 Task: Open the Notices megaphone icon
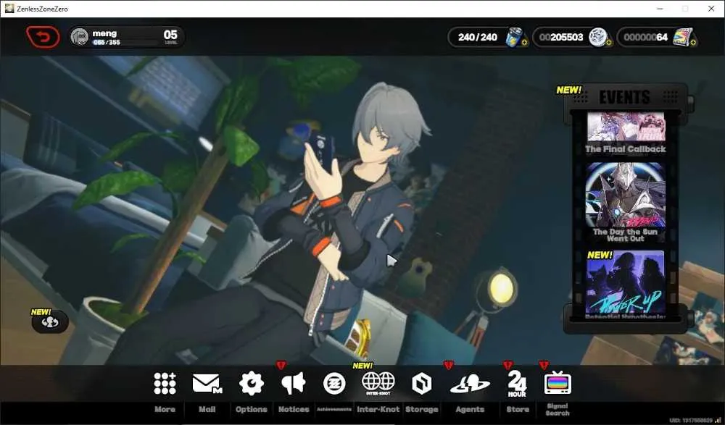[x=293, y=384]
